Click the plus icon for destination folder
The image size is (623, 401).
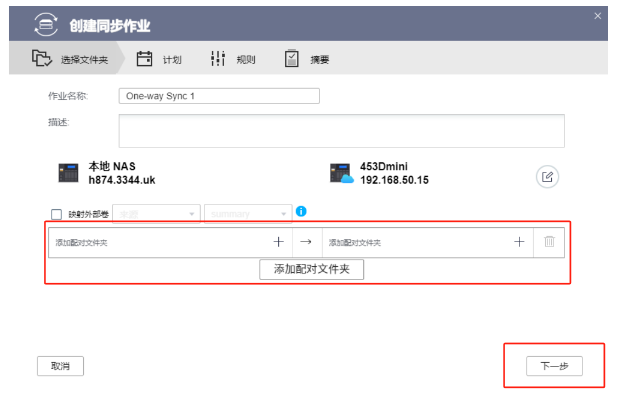coord(519,242)
